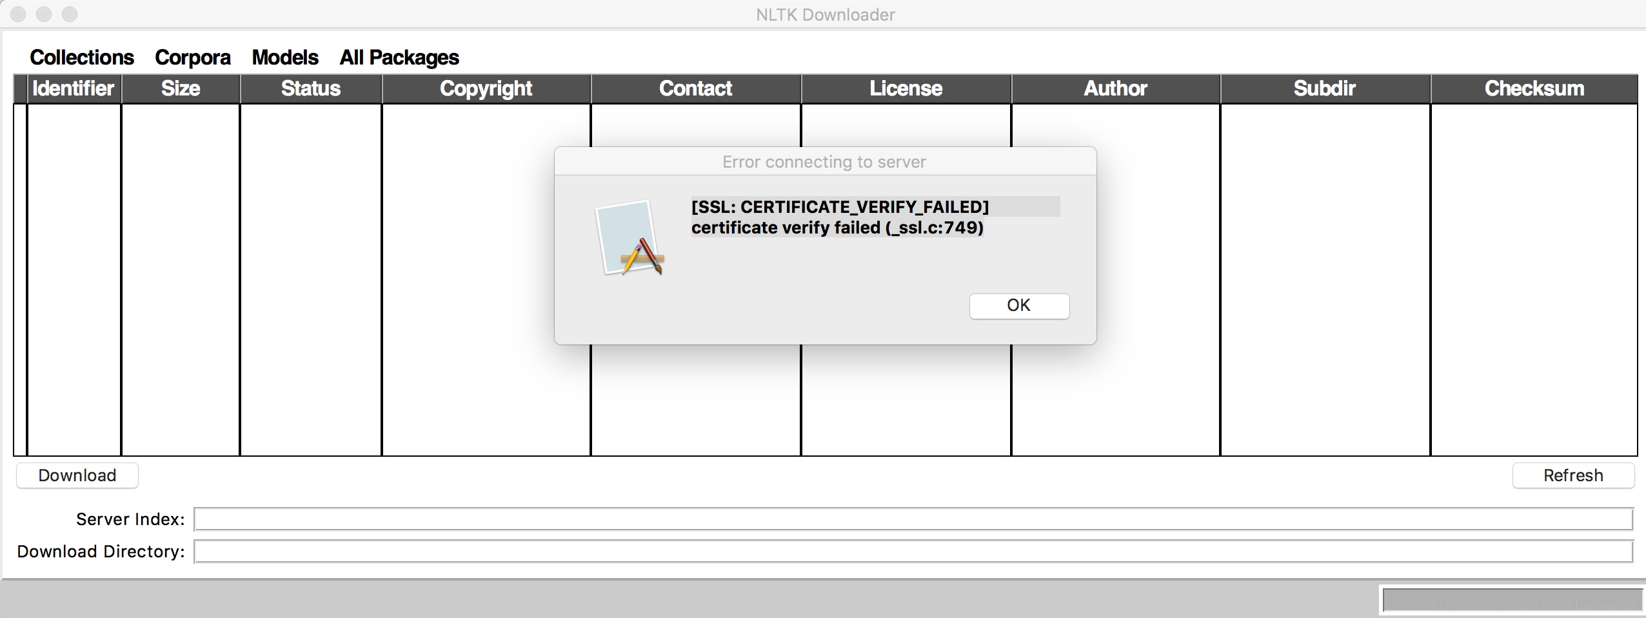Click the License column header
1646x618 pixels.
[x=906, y=88]
